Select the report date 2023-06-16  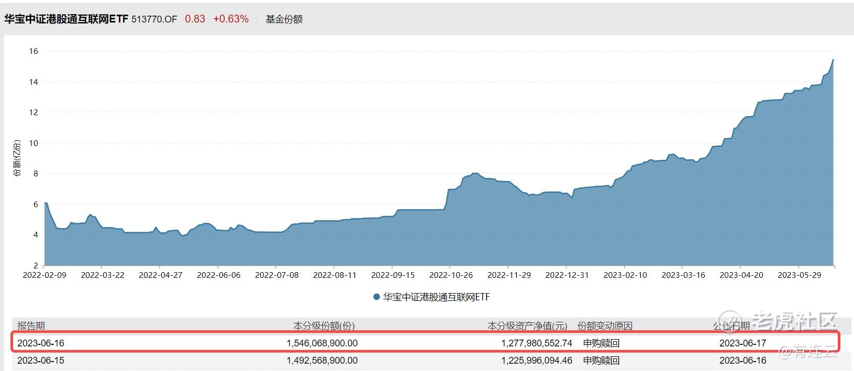pos(41,343)
